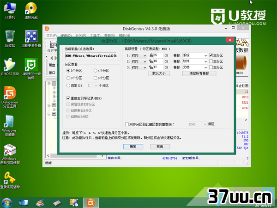Launch the GHOST手动 ghost icon
The image size is (277, 208).
pyautogui.click(x=10, y=67)
